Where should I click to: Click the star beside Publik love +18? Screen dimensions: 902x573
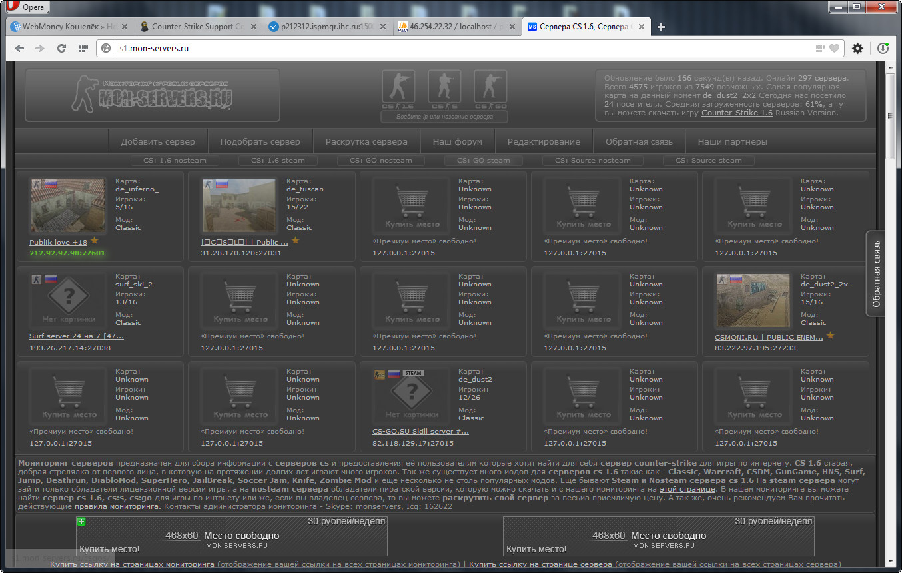click(95, 241)
